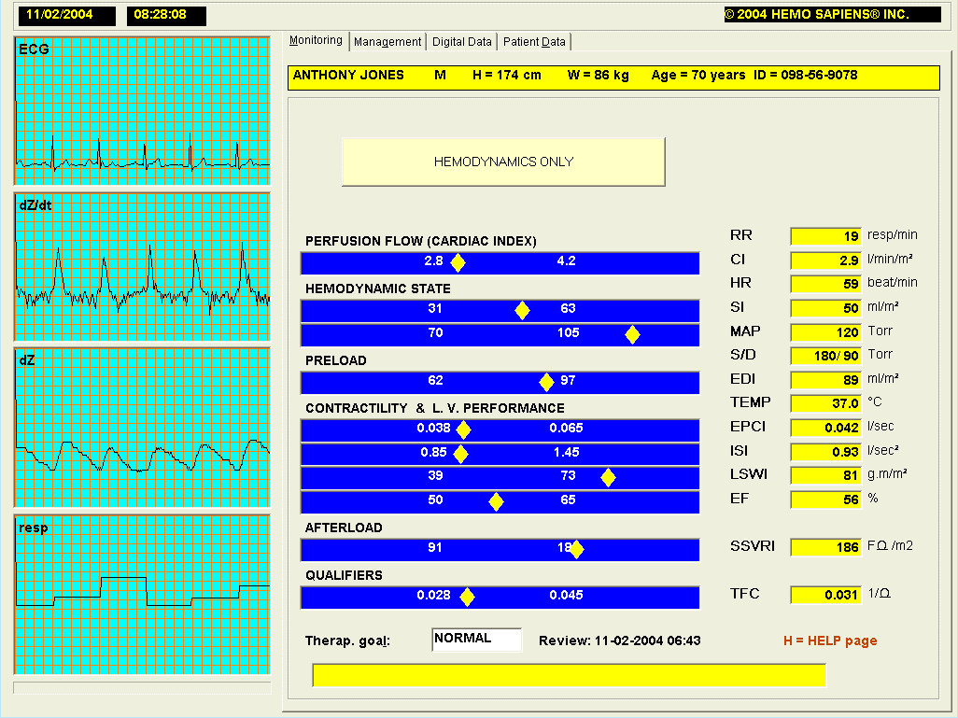Click the CI value field showing 2.9
Image resolution: width=958 pixels, height=718 pixels.
[825, 260]
